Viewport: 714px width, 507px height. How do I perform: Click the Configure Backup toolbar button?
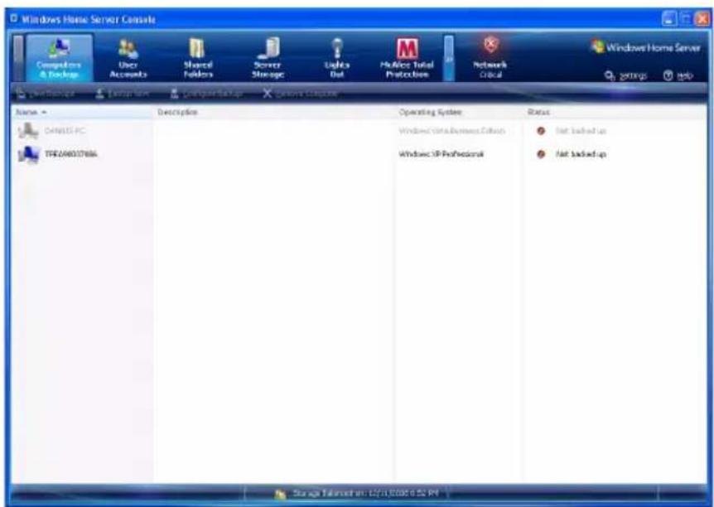pyautogui.click(x=206, y=94)
